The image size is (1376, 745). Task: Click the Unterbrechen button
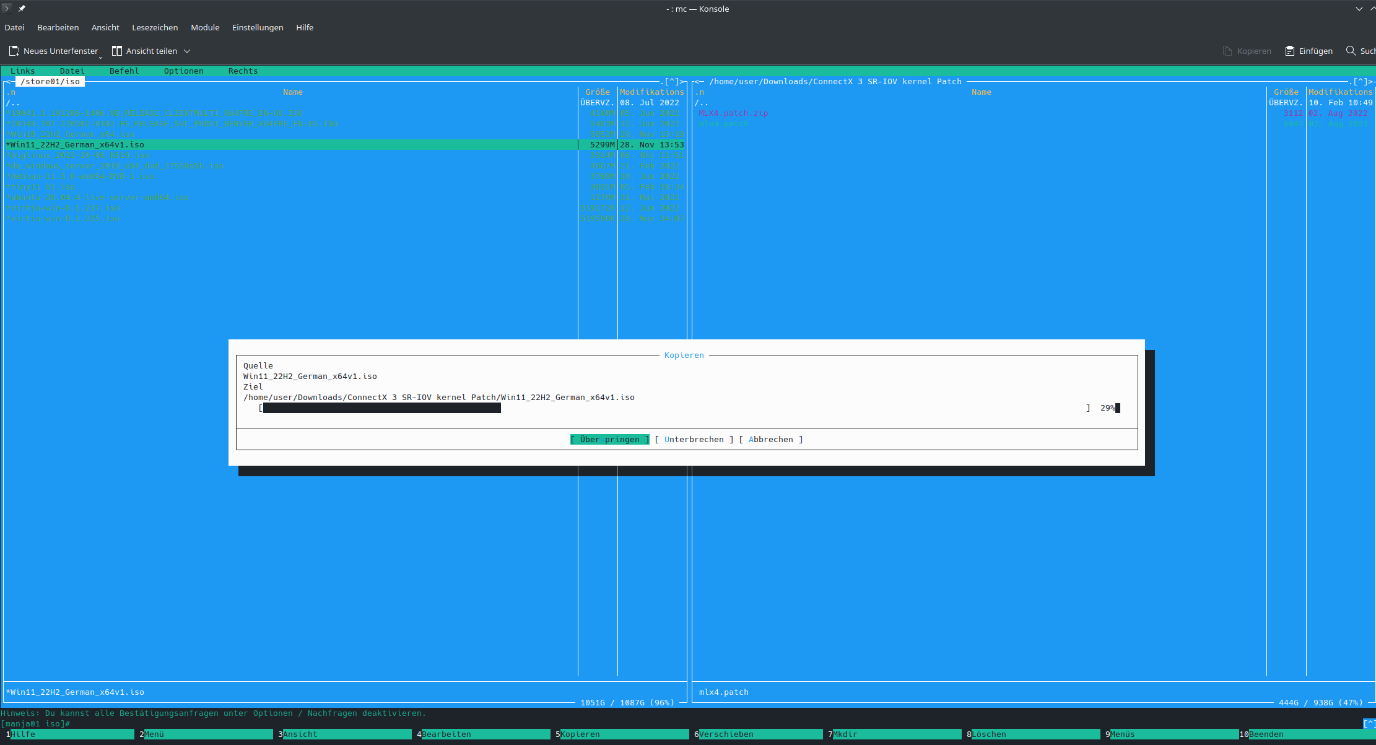(694, 440)
